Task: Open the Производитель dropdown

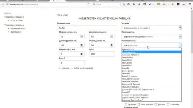Action: point(151,37)
